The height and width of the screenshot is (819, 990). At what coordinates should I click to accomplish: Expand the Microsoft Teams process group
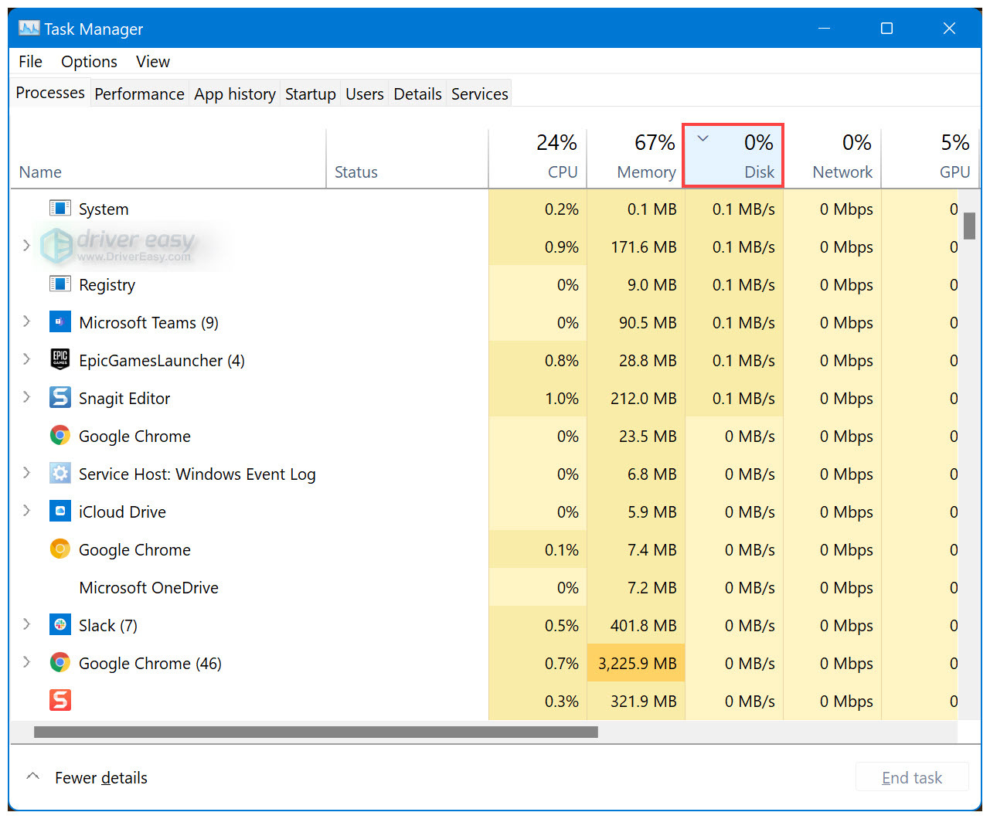26,321
